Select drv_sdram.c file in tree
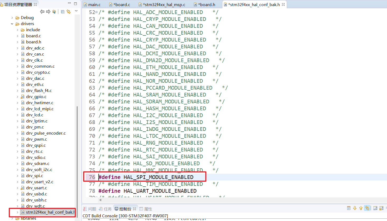This screenshot has width=387, height=221. [38, 164]
